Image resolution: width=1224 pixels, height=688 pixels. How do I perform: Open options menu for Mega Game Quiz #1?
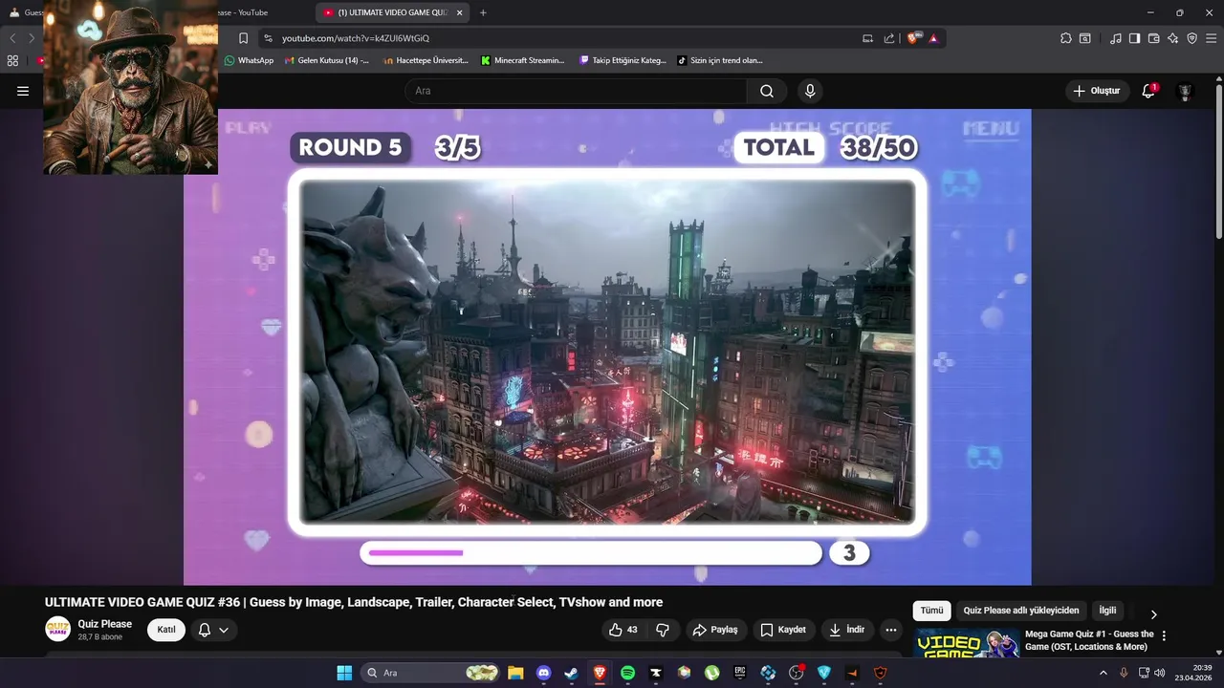pyautogui.click(x=1164, y=635)
